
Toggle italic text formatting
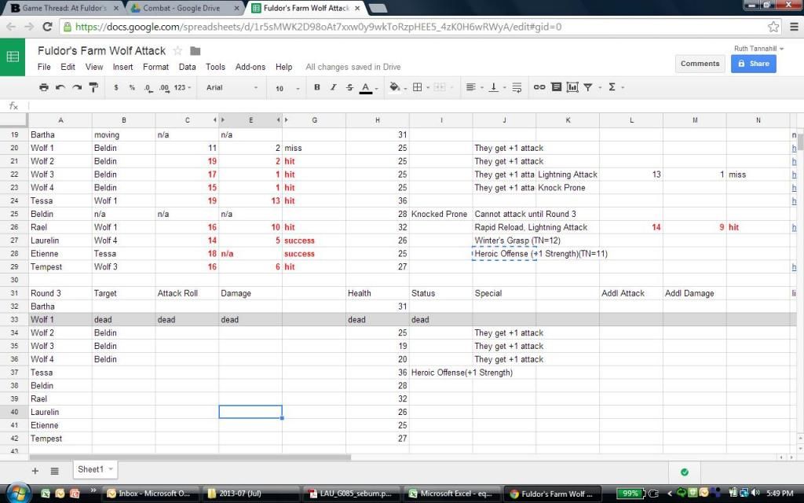333,87
